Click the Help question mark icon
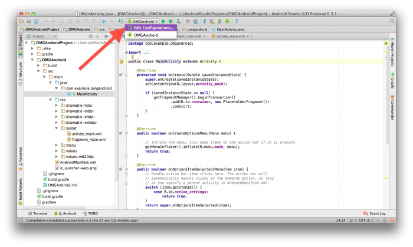This screenshot has height=247, width=413. click(237, 21)
